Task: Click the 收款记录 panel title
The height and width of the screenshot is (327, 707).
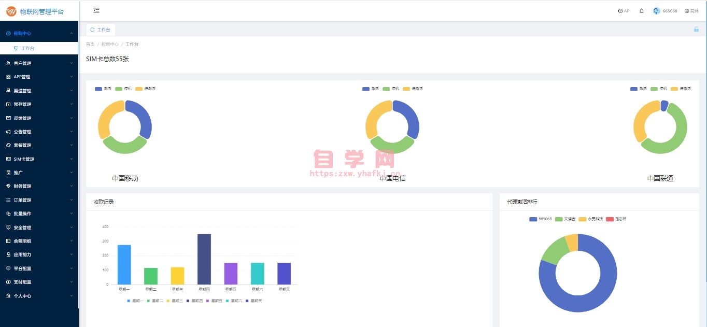Action: click(x=104, y=202)
